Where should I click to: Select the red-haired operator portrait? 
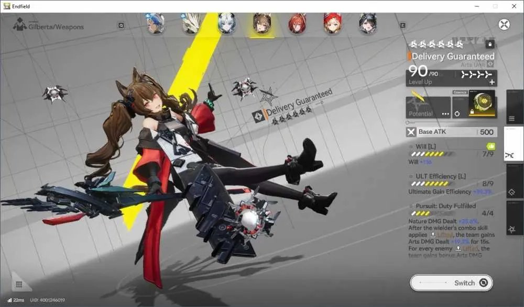pos(298,24)
